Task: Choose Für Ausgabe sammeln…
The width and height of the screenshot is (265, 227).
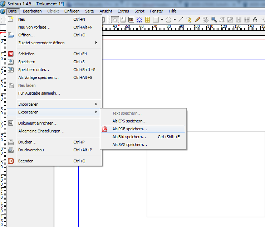Action: 54,93
